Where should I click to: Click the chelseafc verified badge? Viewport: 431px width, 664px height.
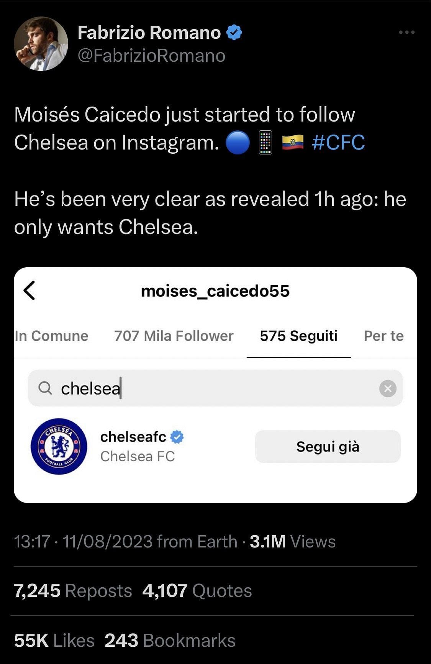pyautogui.click(x=177, y=437)
